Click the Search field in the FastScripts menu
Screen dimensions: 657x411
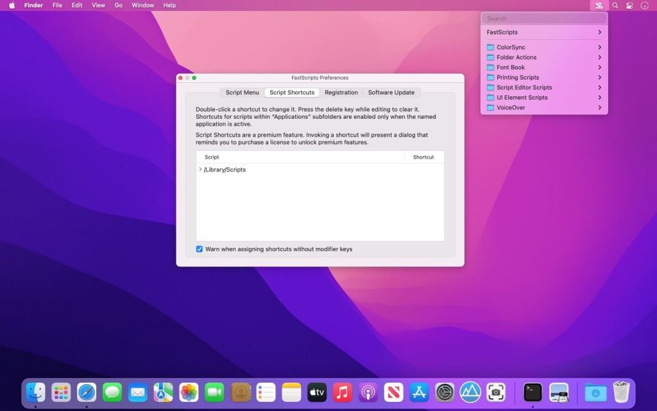(x=543, y=18)
